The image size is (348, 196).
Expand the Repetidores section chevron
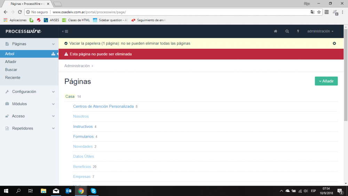53,128
